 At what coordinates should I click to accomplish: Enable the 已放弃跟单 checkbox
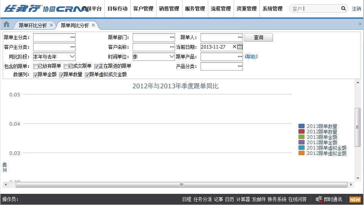coord(35,66)
